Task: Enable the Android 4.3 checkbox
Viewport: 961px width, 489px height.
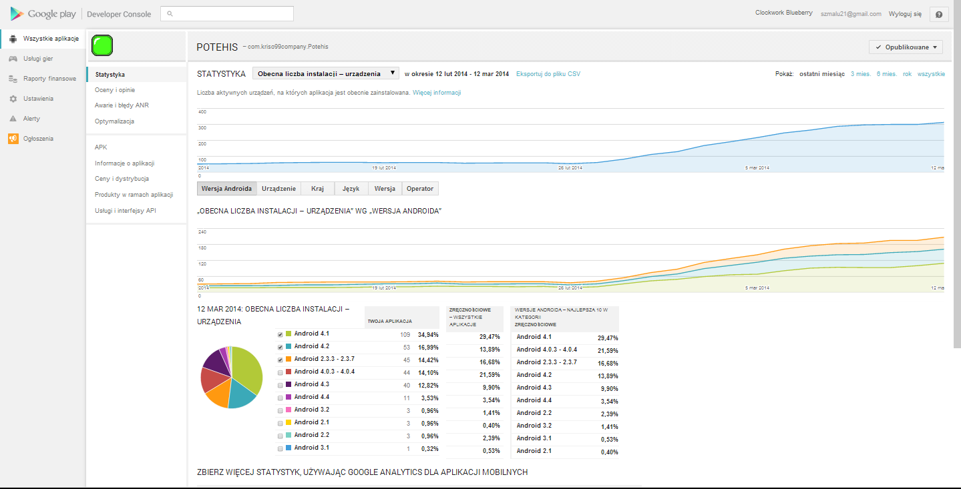Action: coord(280,385)
